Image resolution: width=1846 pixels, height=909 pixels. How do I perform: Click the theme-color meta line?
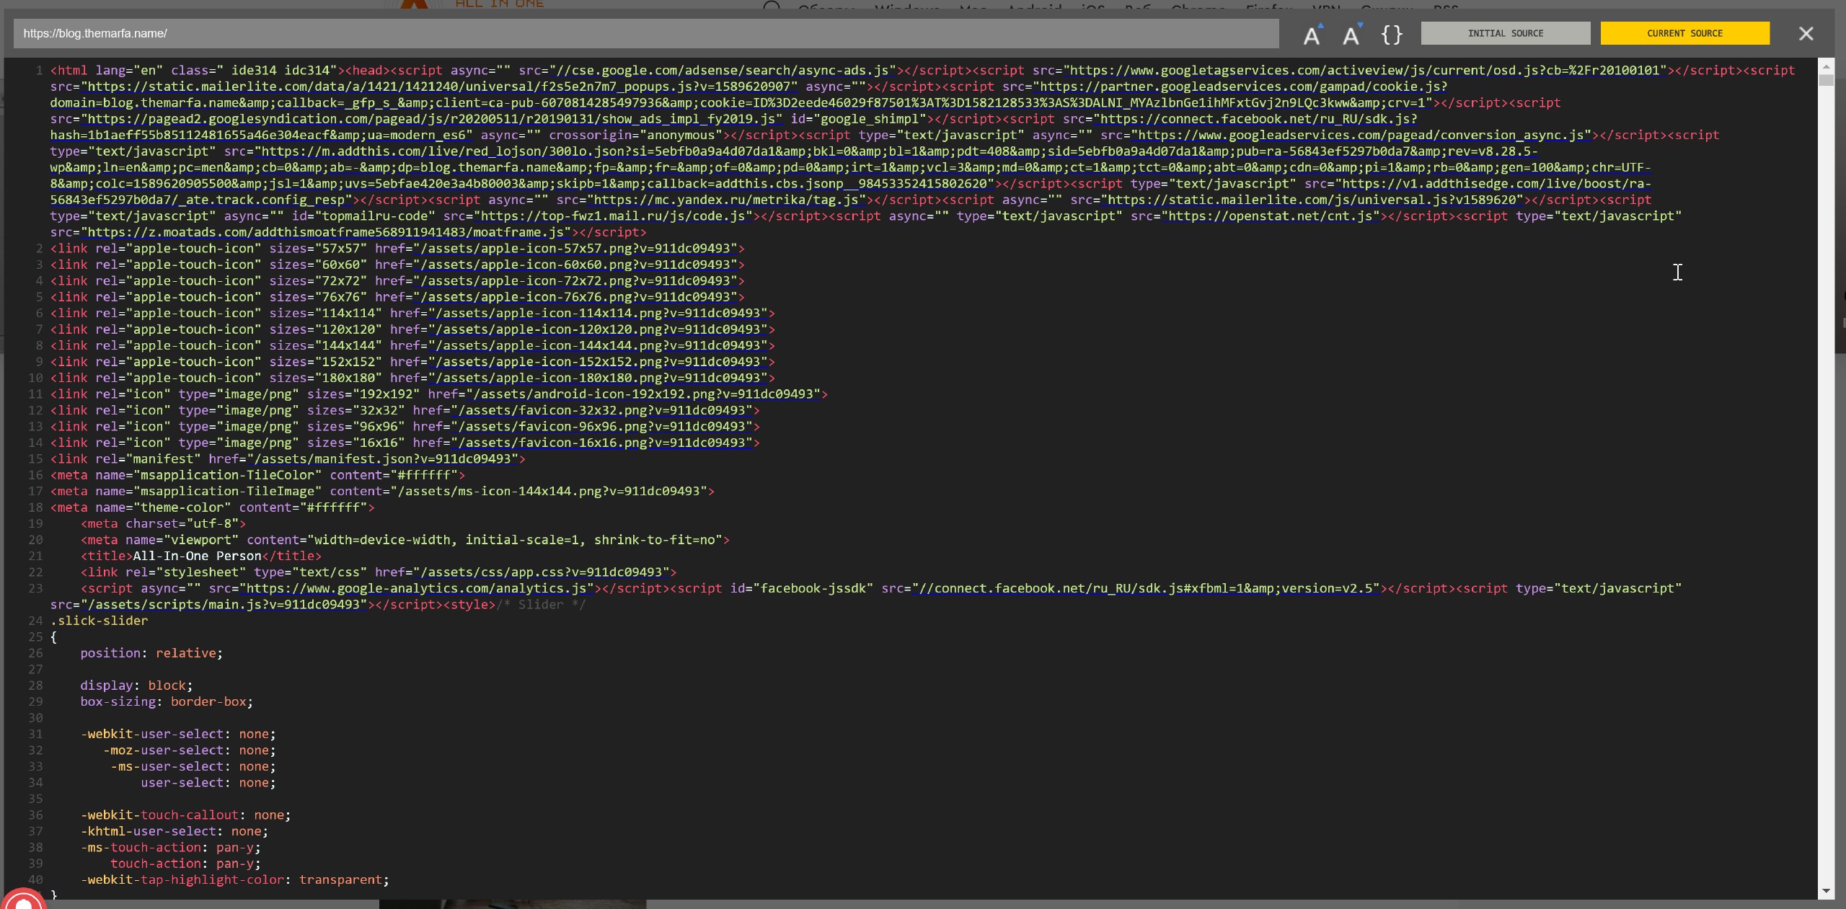pos(213,507)
